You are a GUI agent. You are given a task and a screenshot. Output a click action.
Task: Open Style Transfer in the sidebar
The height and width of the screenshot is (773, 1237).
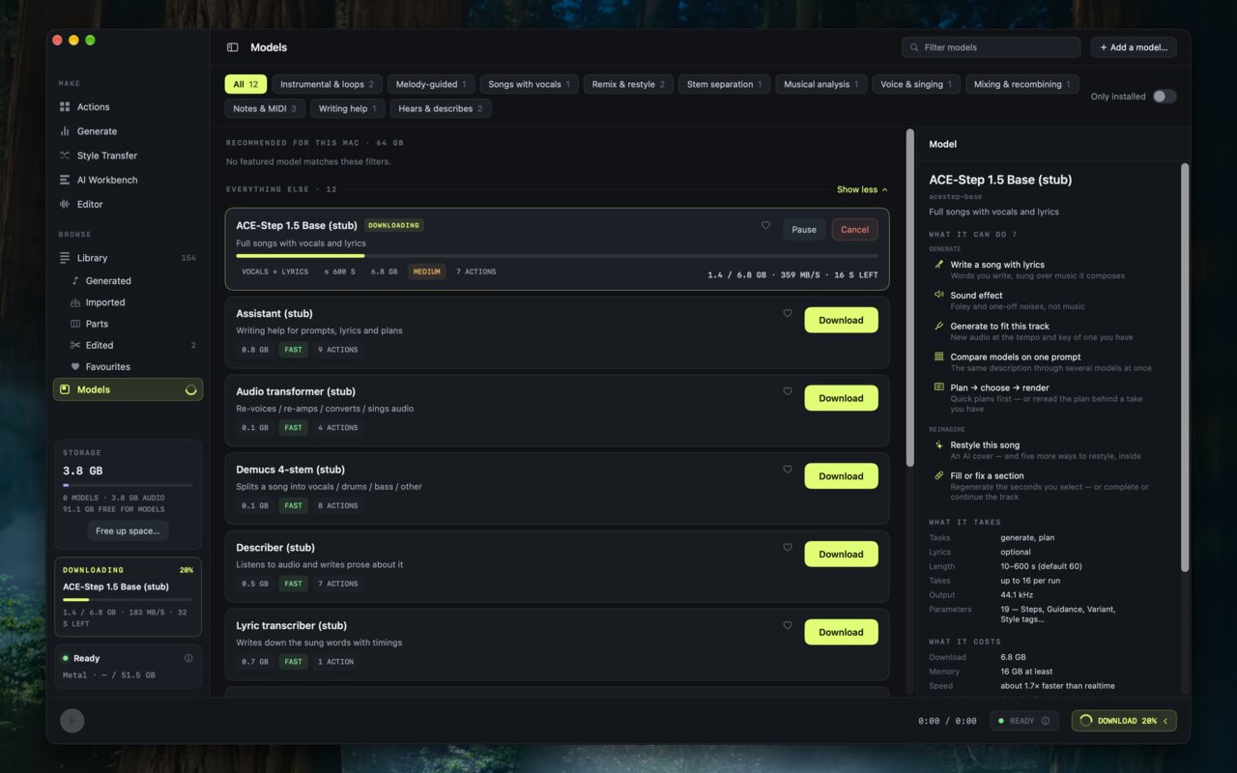(x=128, y=156)
